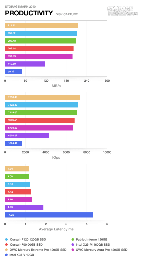
Task: Click the Corsair F90 red legend dot
Action: 6,245
